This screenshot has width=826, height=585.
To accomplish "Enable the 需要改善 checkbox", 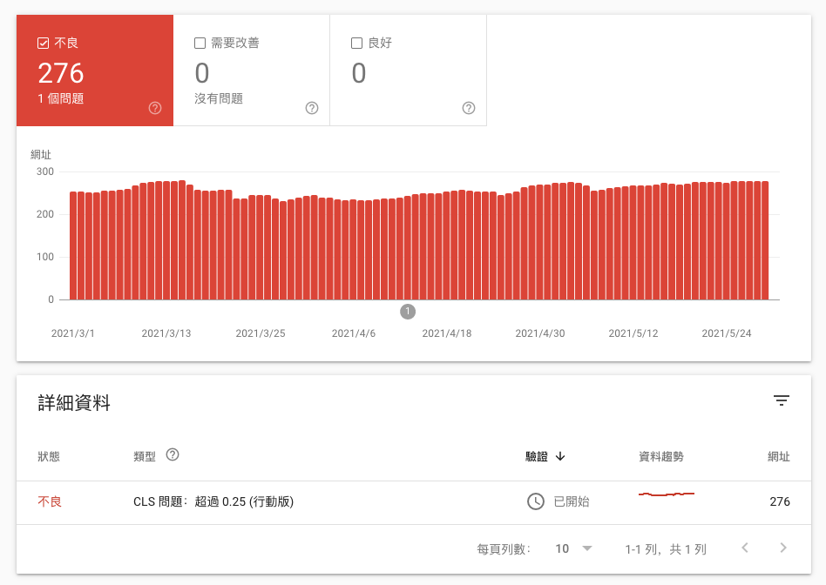I will click(200, 43).
